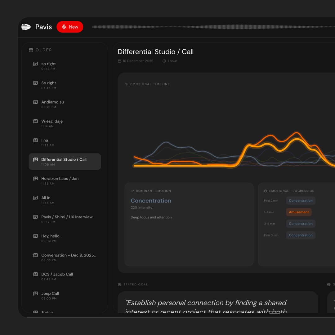335x335 pixels.
Task: Click transcript icon beside 'All in'
Action: point(36,198)
